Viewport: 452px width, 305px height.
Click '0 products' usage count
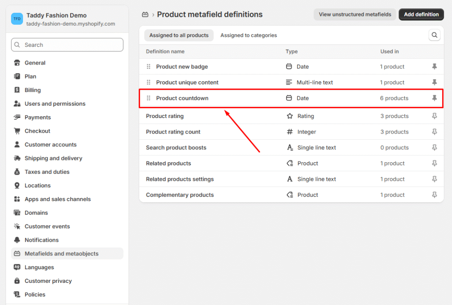coord(394,148)
